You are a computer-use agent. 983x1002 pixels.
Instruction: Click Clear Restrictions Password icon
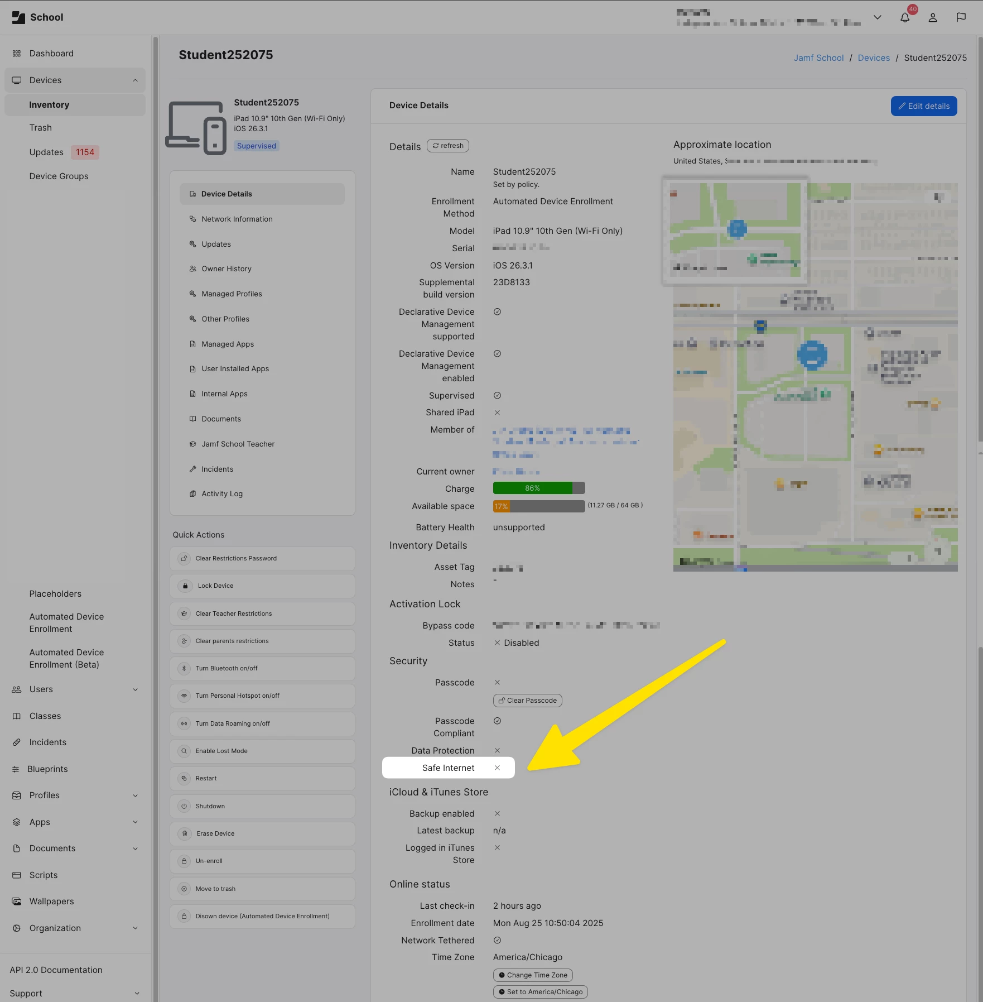click(x=184, y=558)
